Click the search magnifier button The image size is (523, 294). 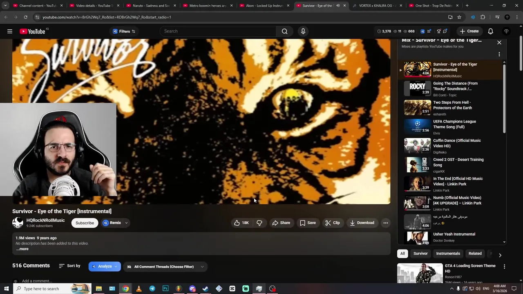tap(284, 31)
